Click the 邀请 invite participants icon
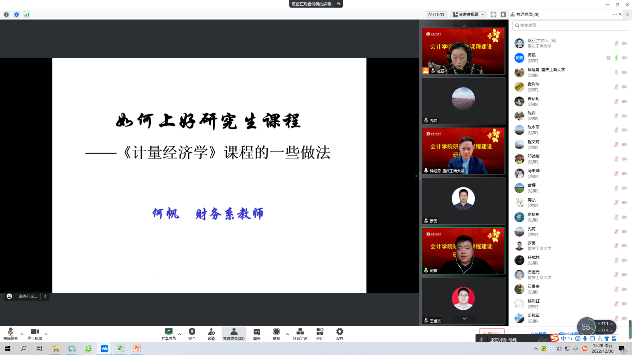Image resolution: width=632 pixels, height=355 pixels. [211, 333]
